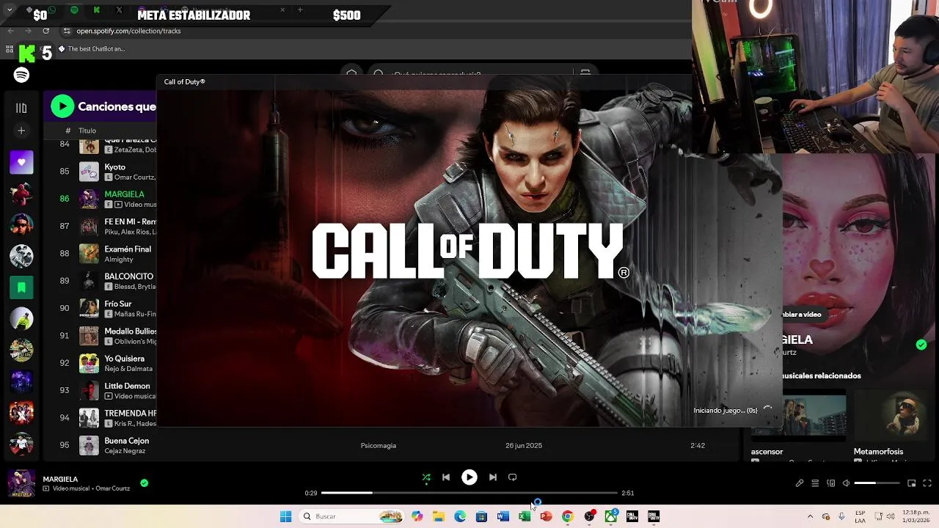Screen dimensions: 939x528
Task: Click the Spotify logo home icon
Action: coord(21,75)
